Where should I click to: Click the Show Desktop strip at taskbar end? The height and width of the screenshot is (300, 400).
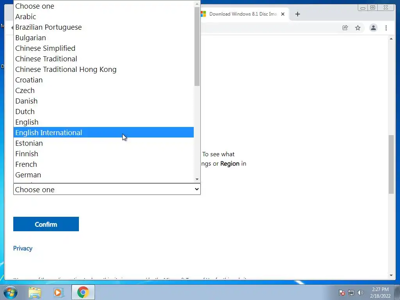(397, 293)
